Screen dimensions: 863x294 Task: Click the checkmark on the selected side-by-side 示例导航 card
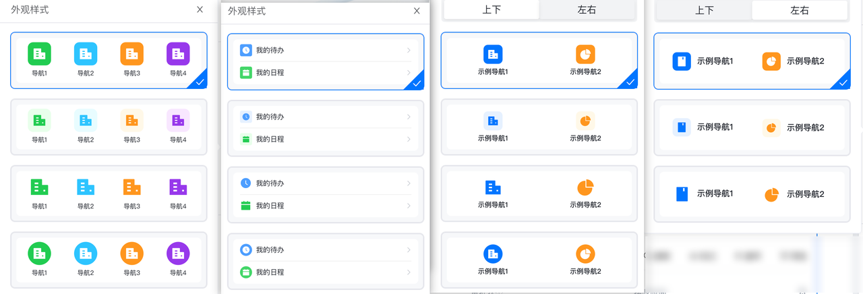coord(843,83)
